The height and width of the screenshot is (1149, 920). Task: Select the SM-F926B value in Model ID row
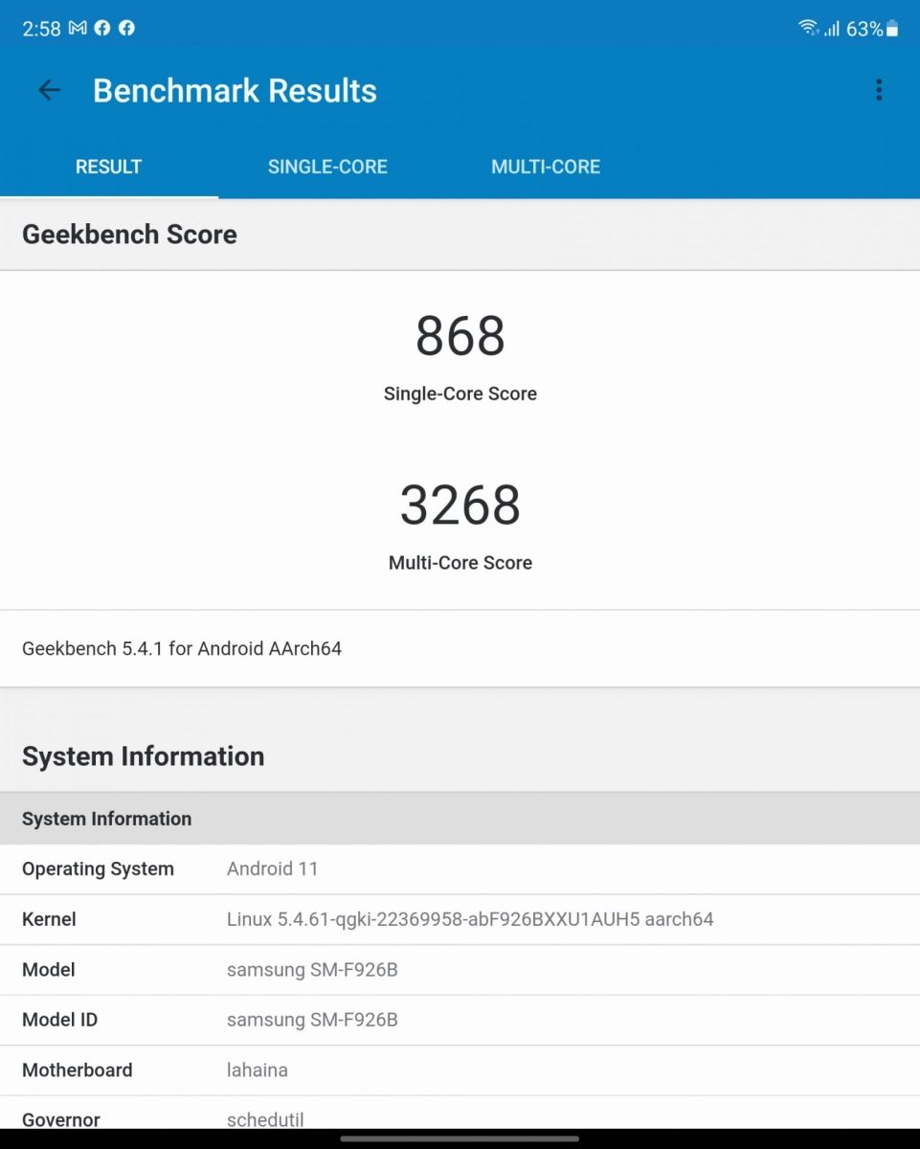point(312,1020)
